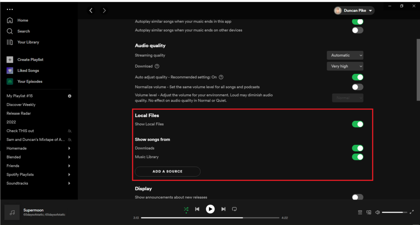Enable repeat mode icon
The width and height of the screenshot is (420, 225).
[234, 209]
